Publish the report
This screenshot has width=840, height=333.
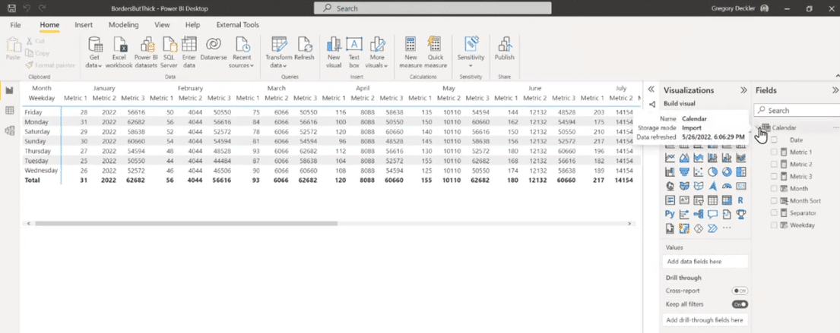[504, 49]
